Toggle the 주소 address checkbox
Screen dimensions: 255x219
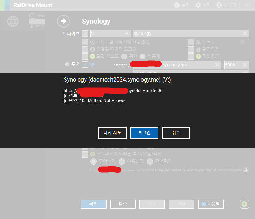pos(85,65)
